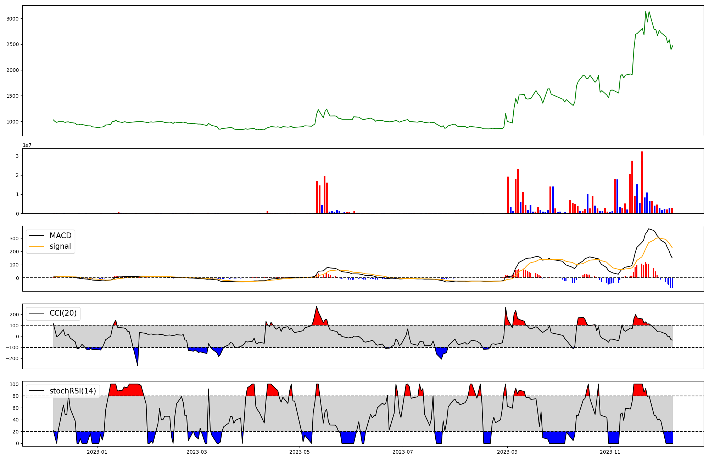Screen dimensions: 709x460
Task: Click the 2023-05 x-axis date label
Action: pos(300,452)
